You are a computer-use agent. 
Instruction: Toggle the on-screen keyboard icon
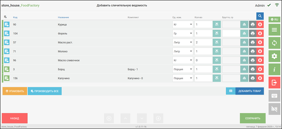274,96
